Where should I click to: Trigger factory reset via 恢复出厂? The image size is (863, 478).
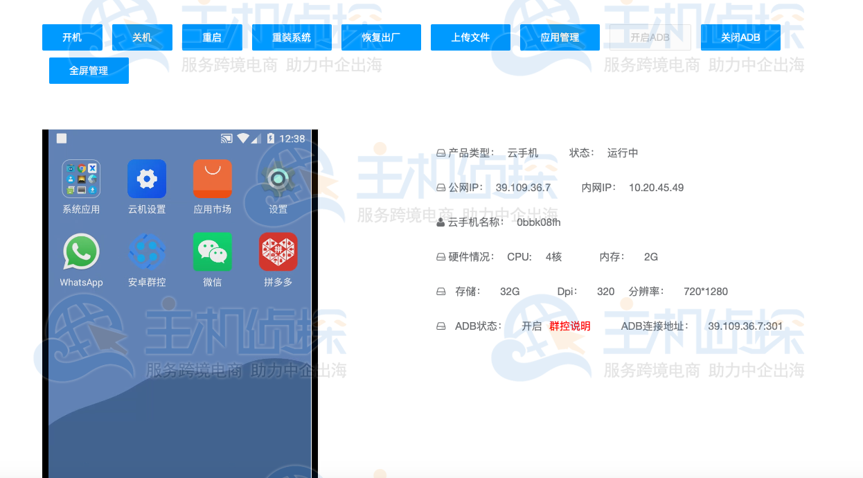click(x=381, y=37)
